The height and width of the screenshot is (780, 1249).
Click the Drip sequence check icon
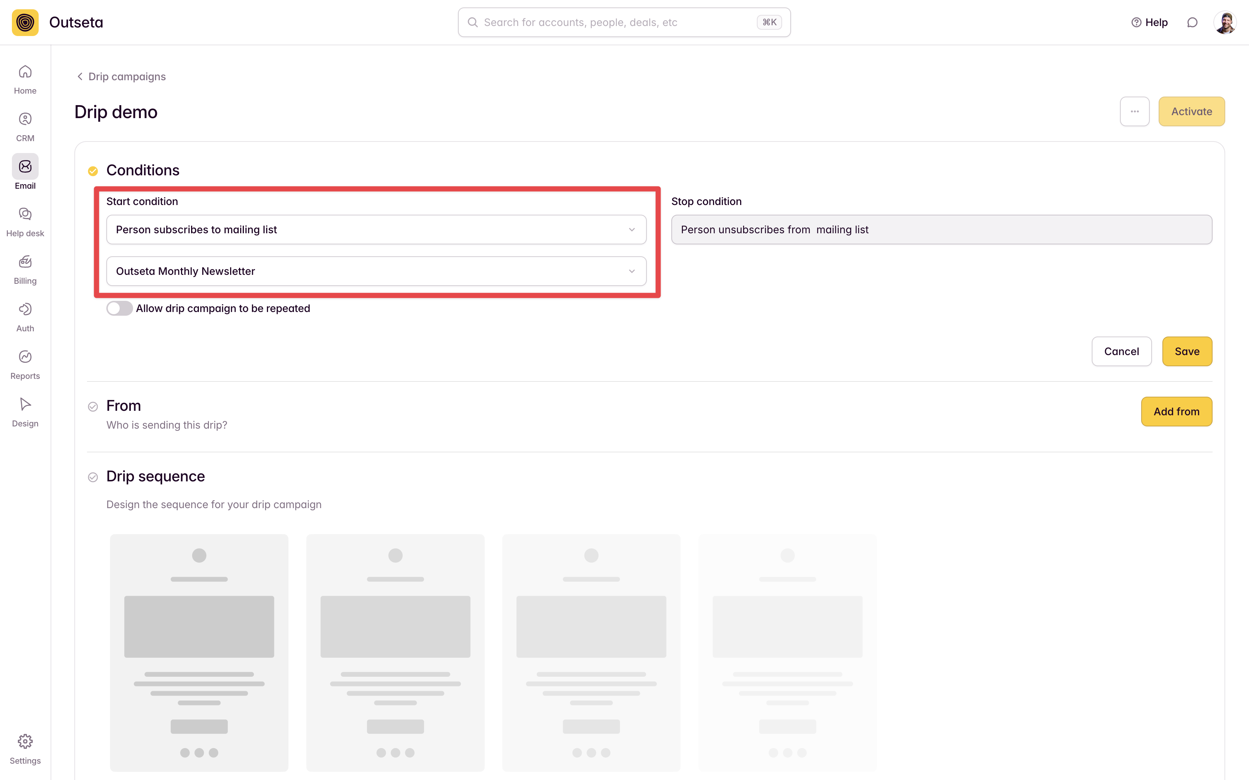(93, 477)
